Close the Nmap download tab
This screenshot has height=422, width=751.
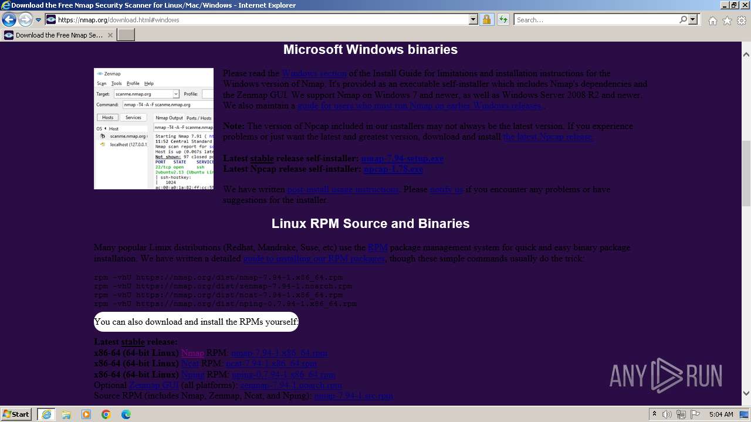click(110, 35)
